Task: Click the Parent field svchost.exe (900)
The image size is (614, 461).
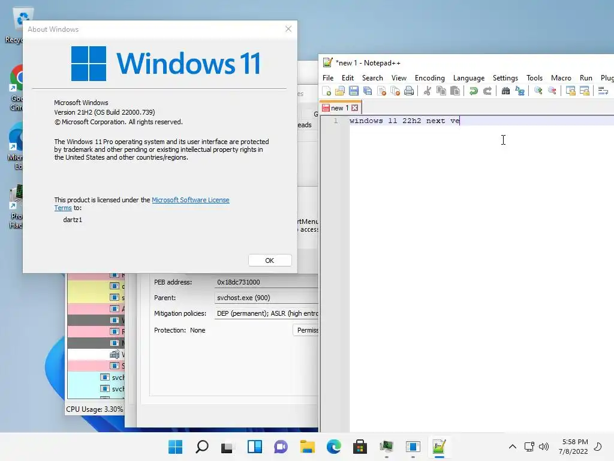Action: tap(266, 298)
